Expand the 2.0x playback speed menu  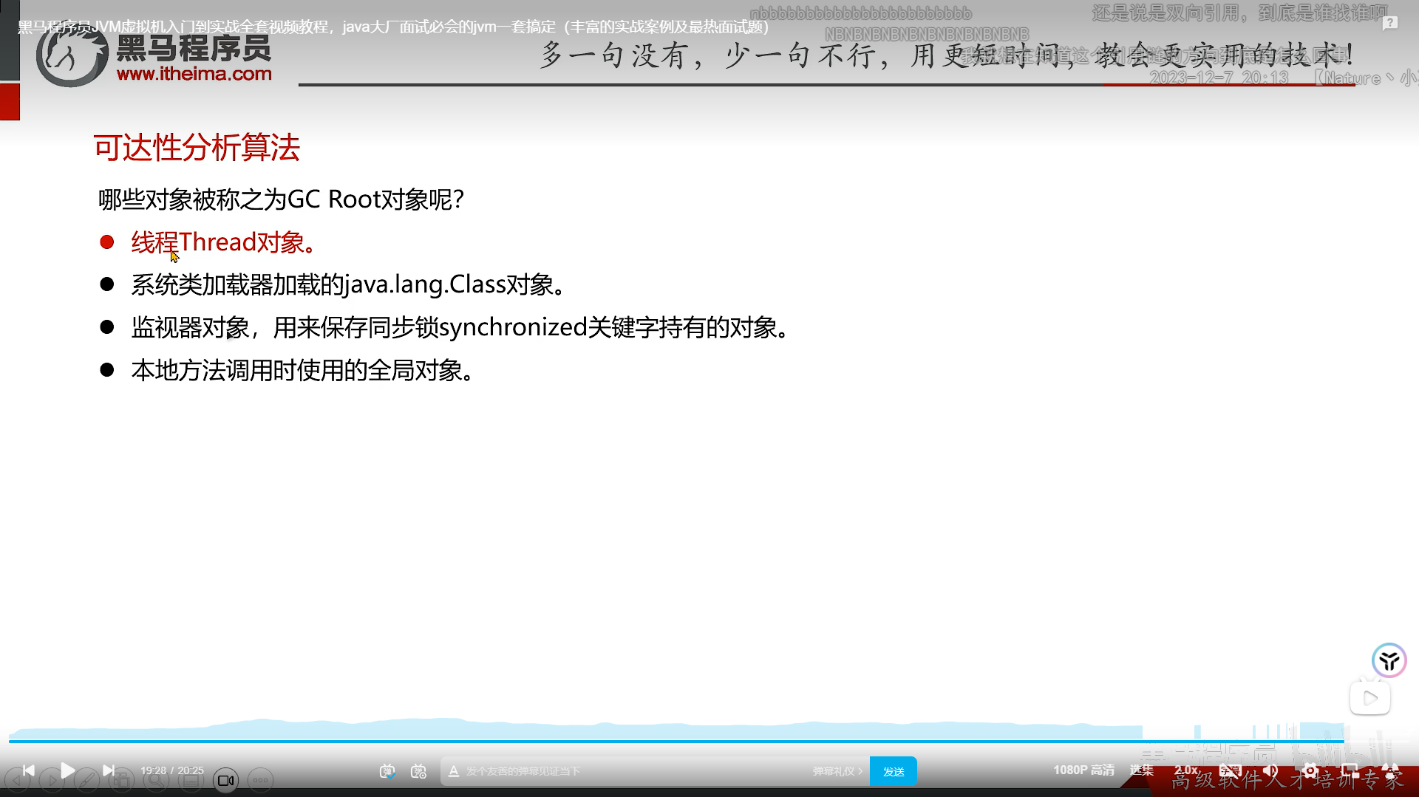coord(1187,770)
